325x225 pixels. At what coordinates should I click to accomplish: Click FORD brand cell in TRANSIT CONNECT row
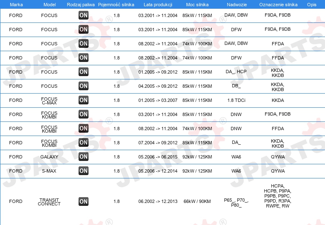pyautogui.click(x=16, y=201)
